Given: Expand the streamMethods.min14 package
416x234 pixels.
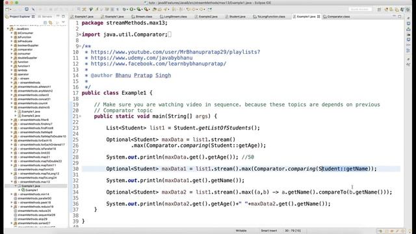Looking at the screenshot, I should [x=12, y=194].
